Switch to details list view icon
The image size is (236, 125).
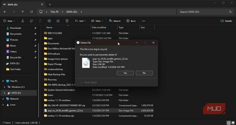[229, 123]
